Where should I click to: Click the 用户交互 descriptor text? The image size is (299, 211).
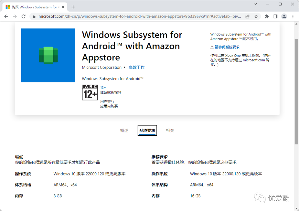coord(107,102)
